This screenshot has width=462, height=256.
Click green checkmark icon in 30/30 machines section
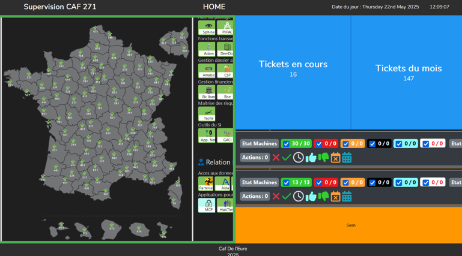pos(287,158)
